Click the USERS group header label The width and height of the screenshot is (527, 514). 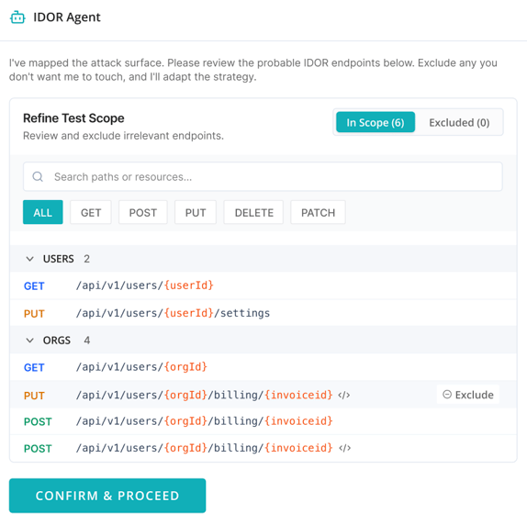tap(58, 259)
